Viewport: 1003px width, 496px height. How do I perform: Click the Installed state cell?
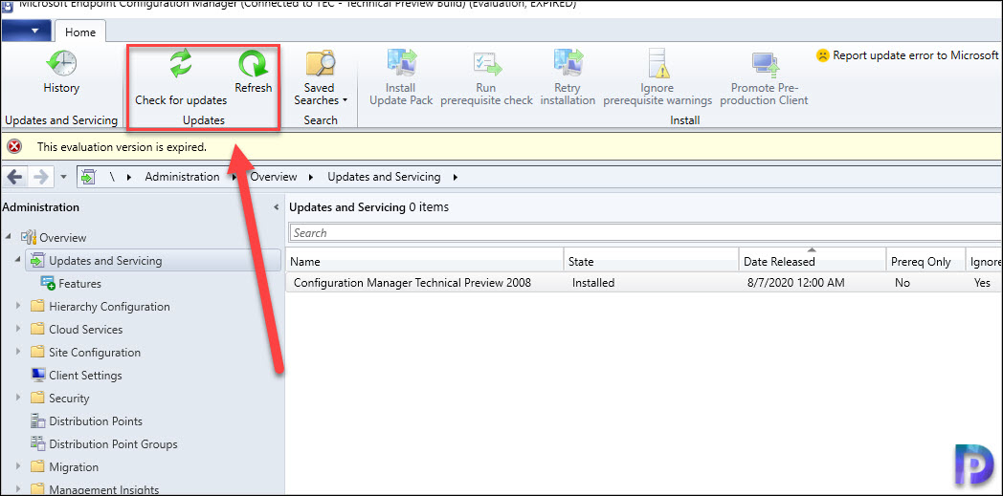point(593,283)
